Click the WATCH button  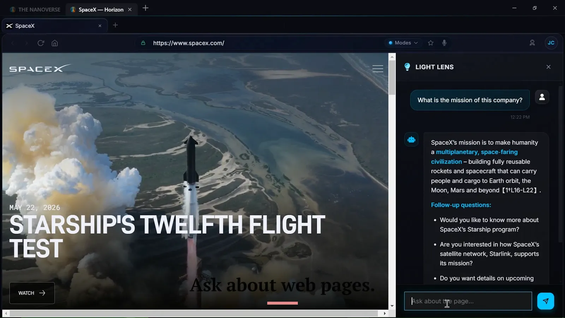coord(32,293)
